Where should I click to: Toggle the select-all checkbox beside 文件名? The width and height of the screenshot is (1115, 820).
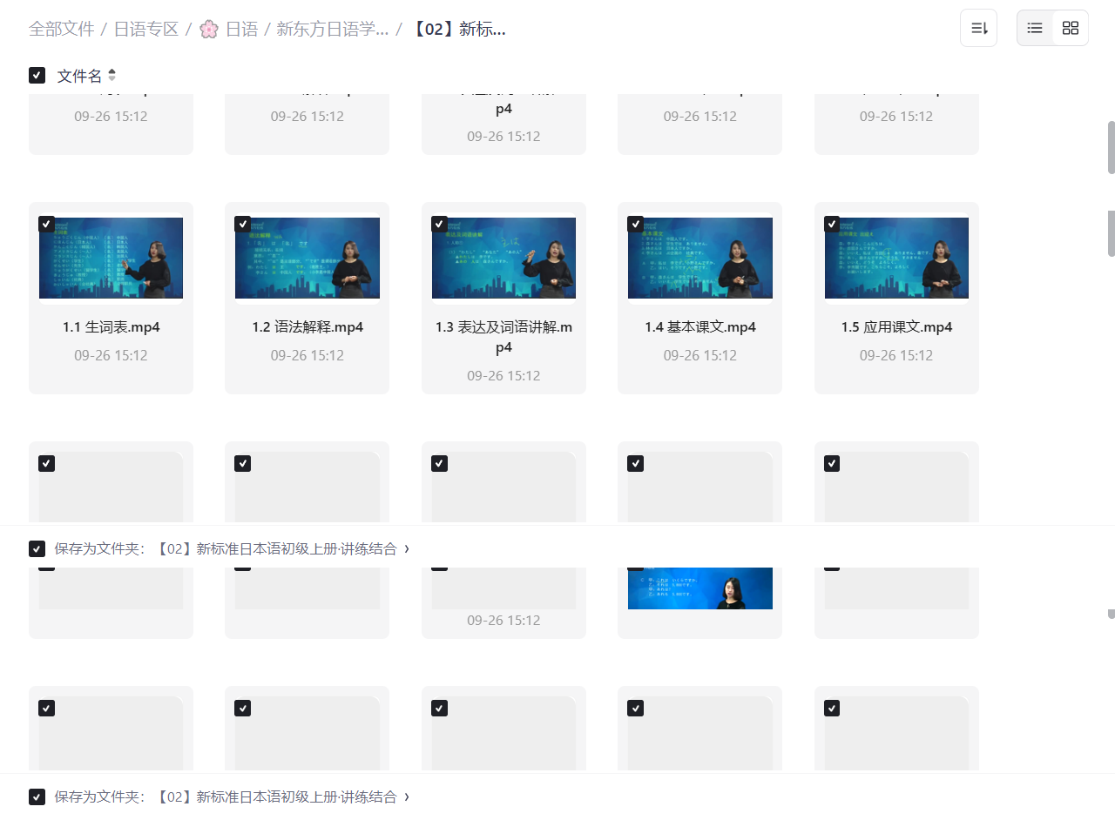click(37, 76)
